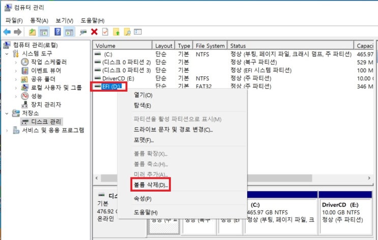Select the EFI (D:) volume row

click(x=234, y=86)
